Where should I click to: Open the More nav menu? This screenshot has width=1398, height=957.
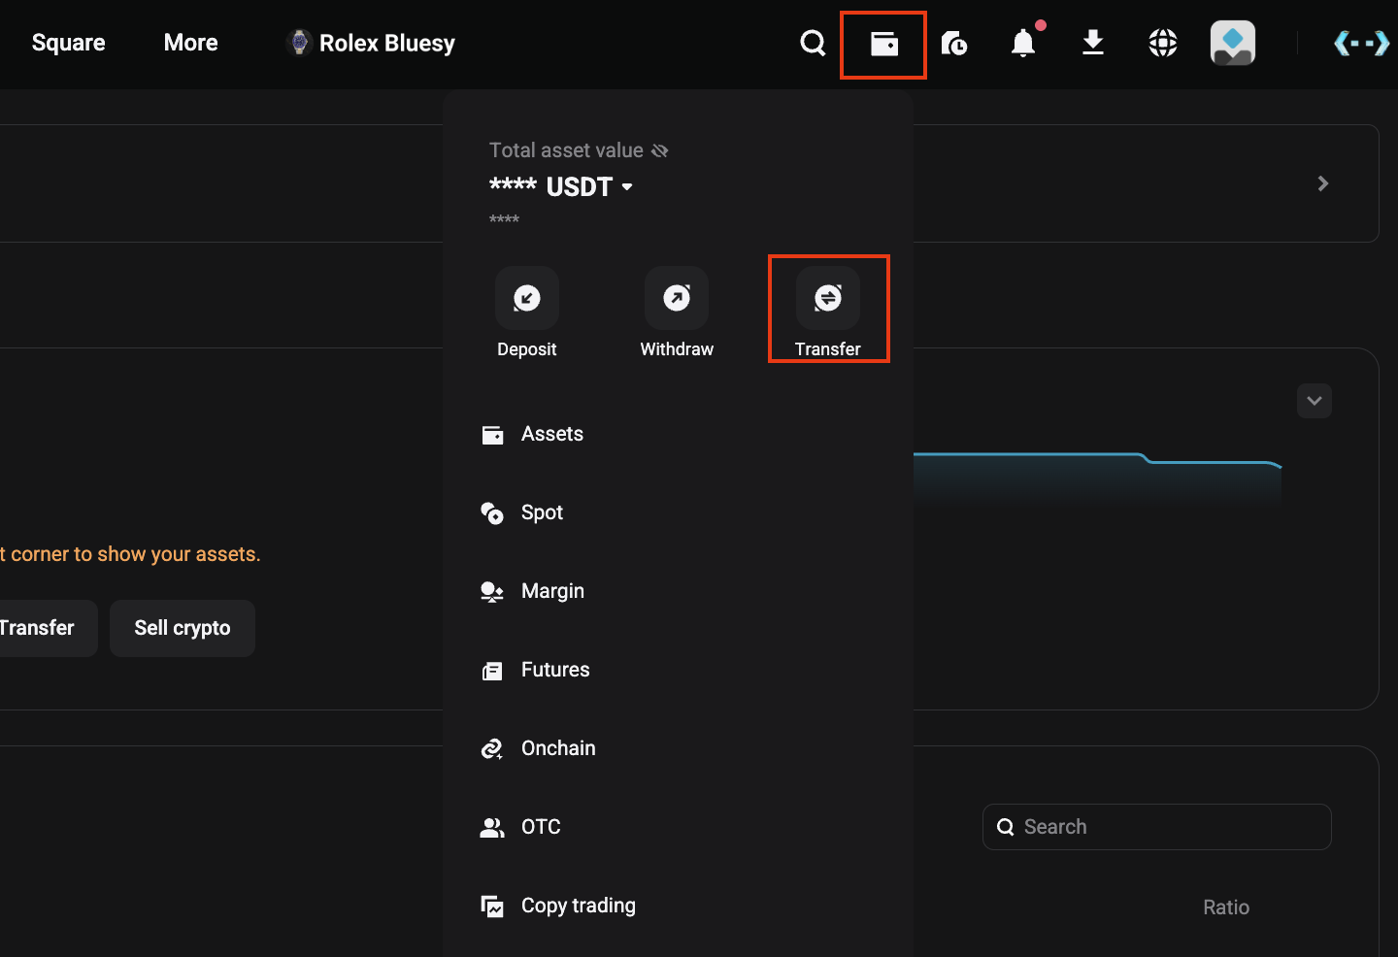191,43
